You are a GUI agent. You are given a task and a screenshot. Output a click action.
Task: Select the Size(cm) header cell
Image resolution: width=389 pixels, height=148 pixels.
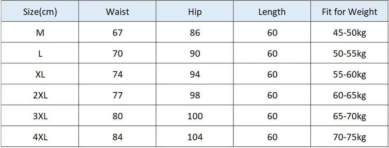pyautogui.click(x=40, y=12)
